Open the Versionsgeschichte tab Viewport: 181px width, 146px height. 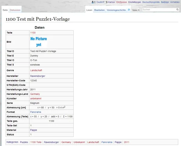[116, 10]
